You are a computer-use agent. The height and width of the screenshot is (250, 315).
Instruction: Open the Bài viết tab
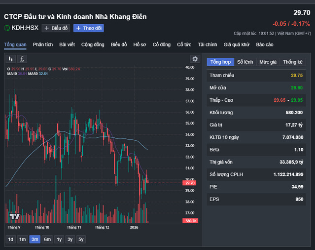(67, 44)
